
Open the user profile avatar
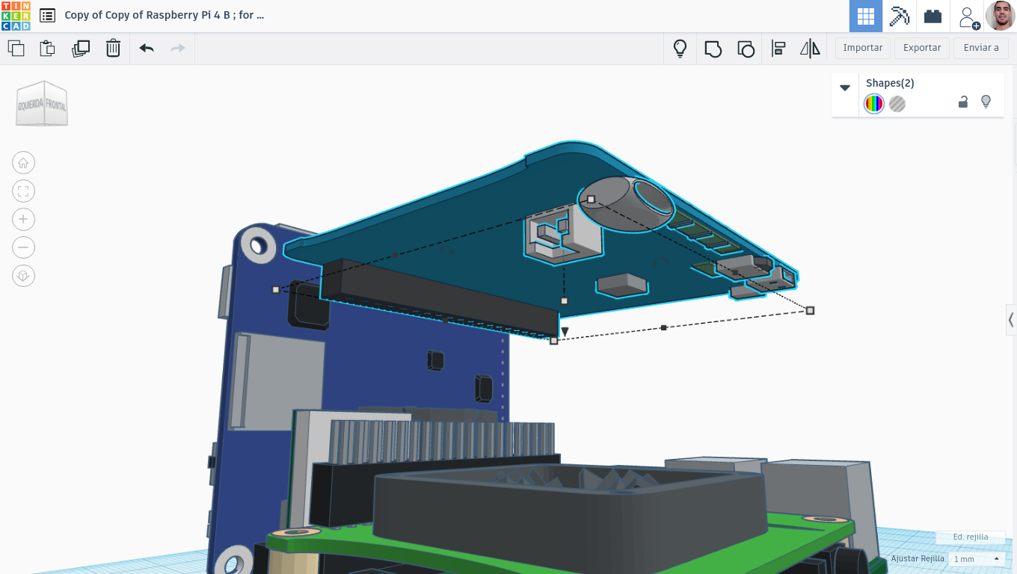pyautogui.click(x=1000, y=16)
